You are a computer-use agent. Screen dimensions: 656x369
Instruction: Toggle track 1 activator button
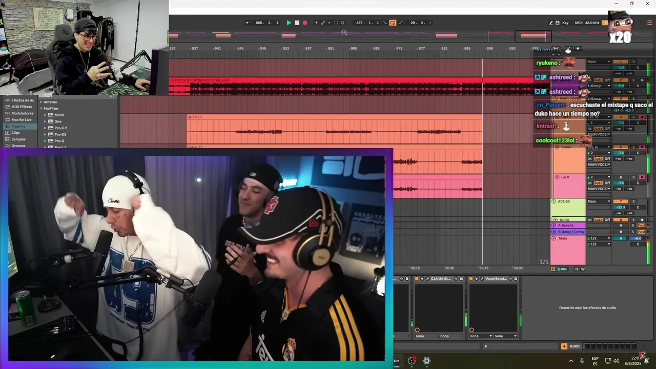point(621,61)
